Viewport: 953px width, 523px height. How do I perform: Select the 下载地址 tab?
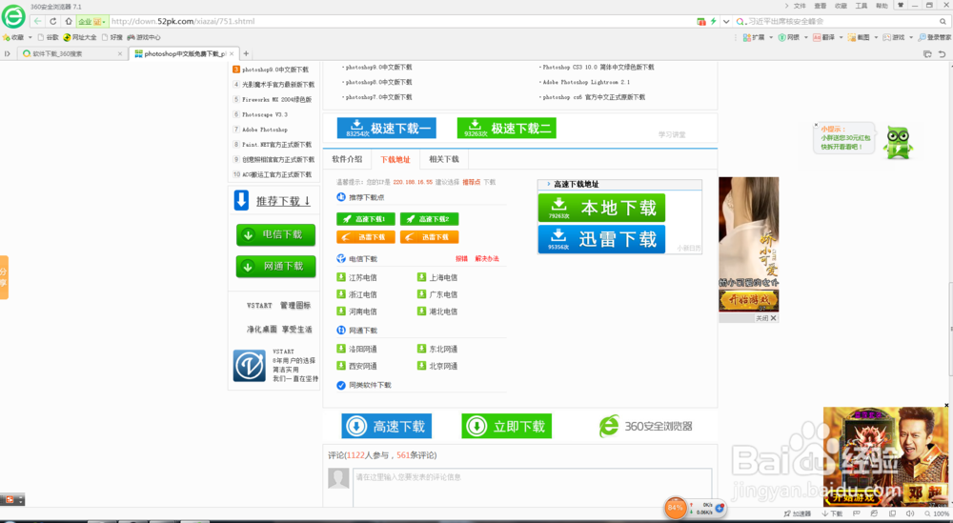click(395, 159)
